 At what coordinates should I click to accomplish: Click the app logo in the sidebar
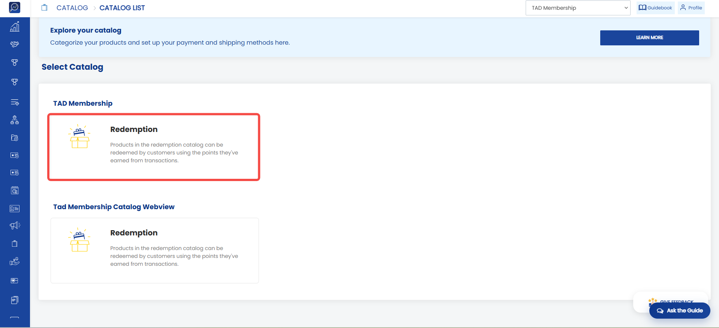point(15,7)
